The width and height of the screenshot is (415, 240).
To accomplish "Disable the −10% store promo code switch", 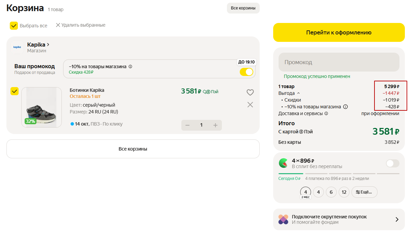I will (247, 72).
